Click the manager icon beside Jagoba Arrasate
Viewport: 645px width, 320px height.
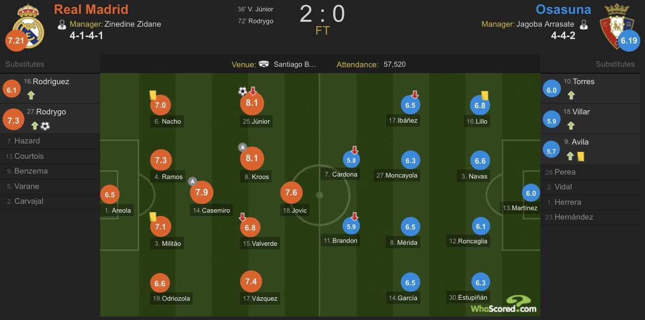(584, 24)
